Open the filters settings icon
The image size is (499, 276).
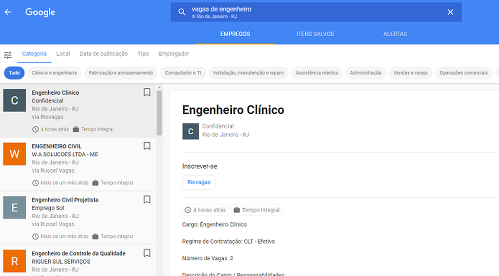(8, 55)
